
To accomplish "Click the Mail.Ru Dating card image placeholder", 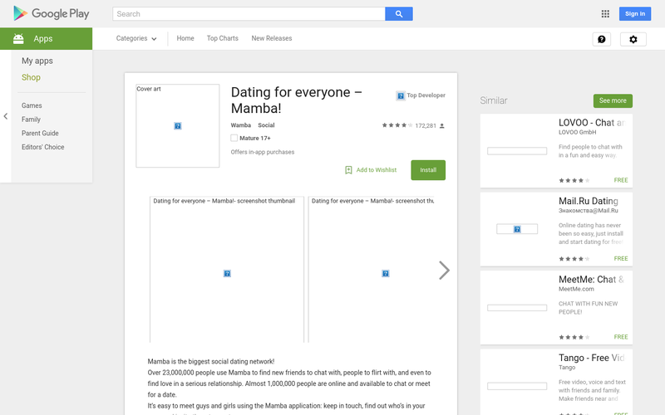I will coord(517,229).
